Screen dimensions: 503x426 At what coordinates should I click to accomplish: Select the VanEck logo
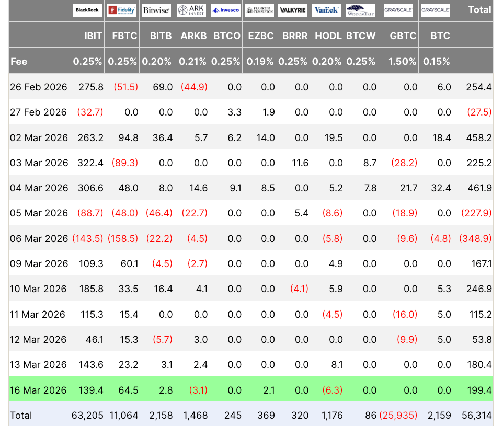[x=327, y=10]
